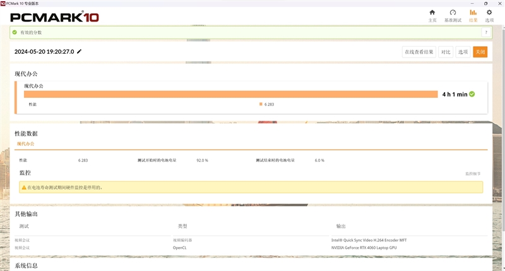Viewport: 505px width, 271px height.
Task: Click the PCMark 10 title bar app icon
Action: pos(3,3)
